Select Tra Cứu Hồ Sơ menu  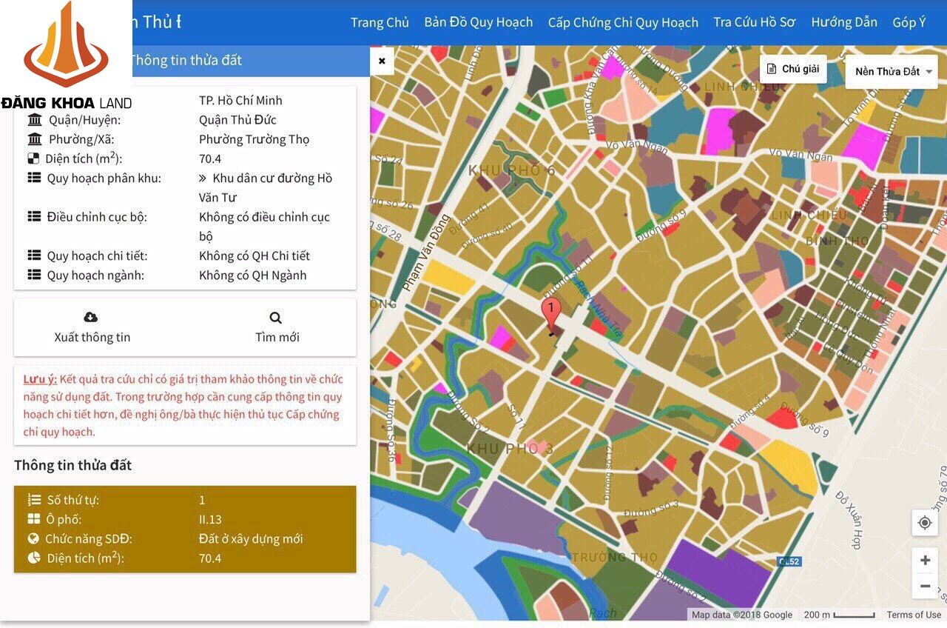tap(754, 22)
